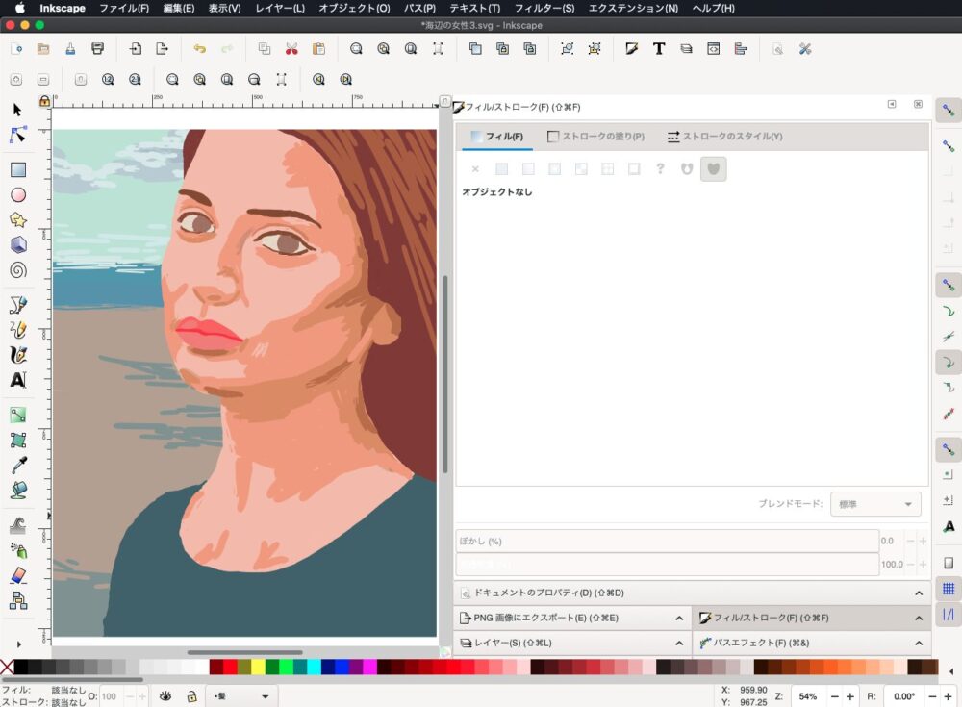962x707 pixels.
Task: Select the Eraser tool
Action: point(17,575)
